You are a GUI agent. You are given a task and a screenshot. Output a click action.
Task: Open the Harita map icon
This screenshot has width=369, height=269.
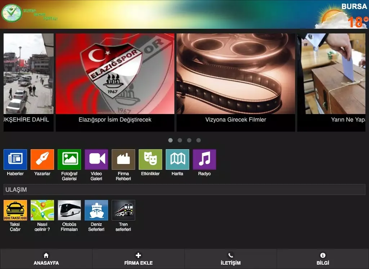tap(177, 159)
